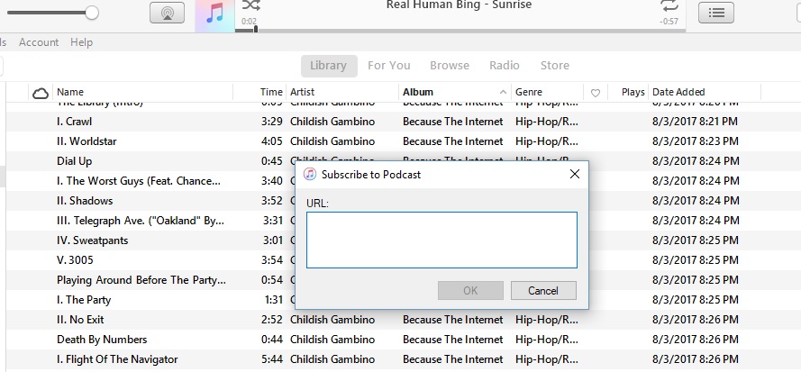Sort by the Genre column header

(x=529, y=92)
